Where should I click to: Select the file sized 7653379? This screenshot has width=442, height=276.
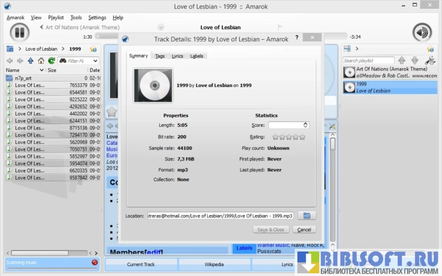pos(53,85)
